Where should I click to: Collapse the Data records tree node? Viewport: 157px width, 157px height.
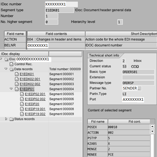6,69
